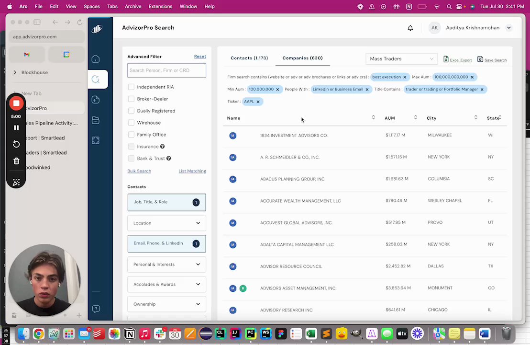Select the search icon in the AdvizorPro sidebar
Viewport: 530px width, 345px height.
pos(96,79)
